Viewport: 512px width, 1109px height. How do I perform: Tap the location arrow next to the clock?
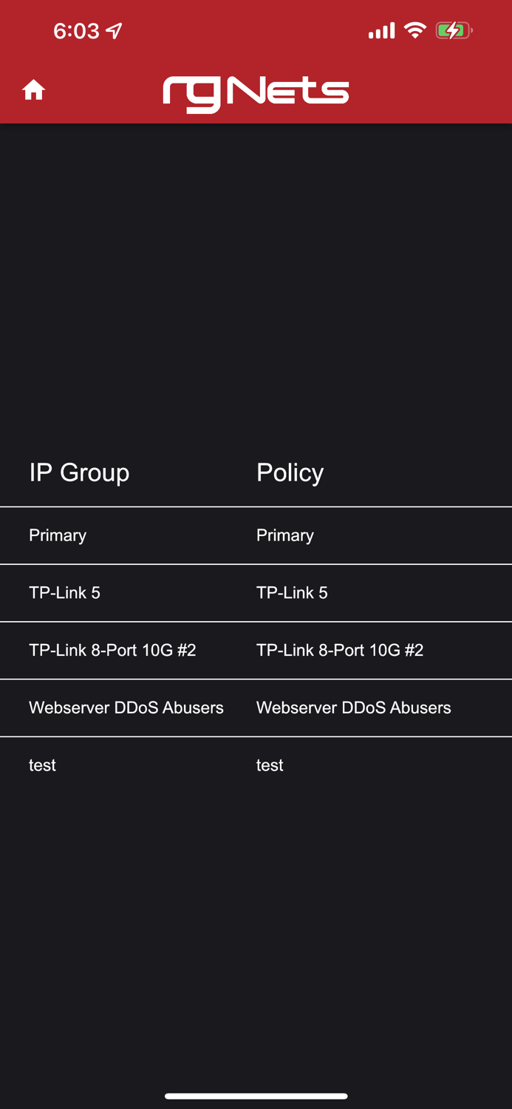coord(112,30)
